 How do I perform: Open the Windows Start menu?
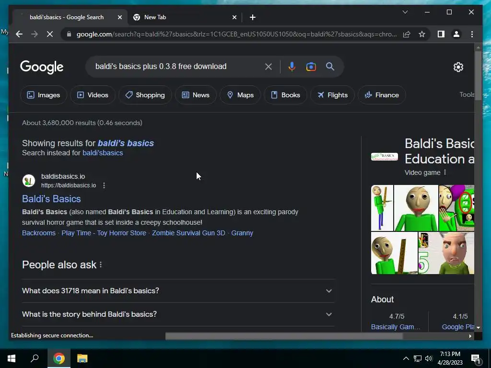pos(12,358)
